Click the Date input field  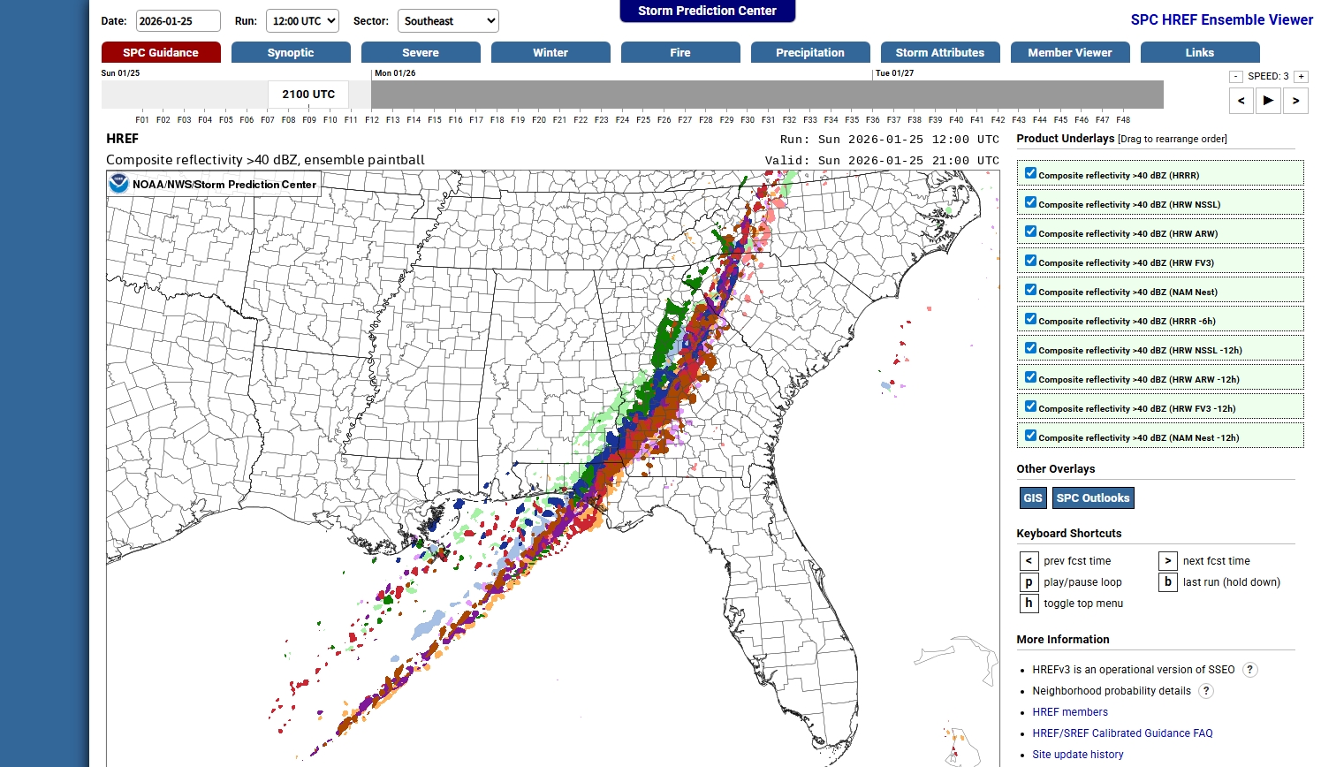(178, 21)
